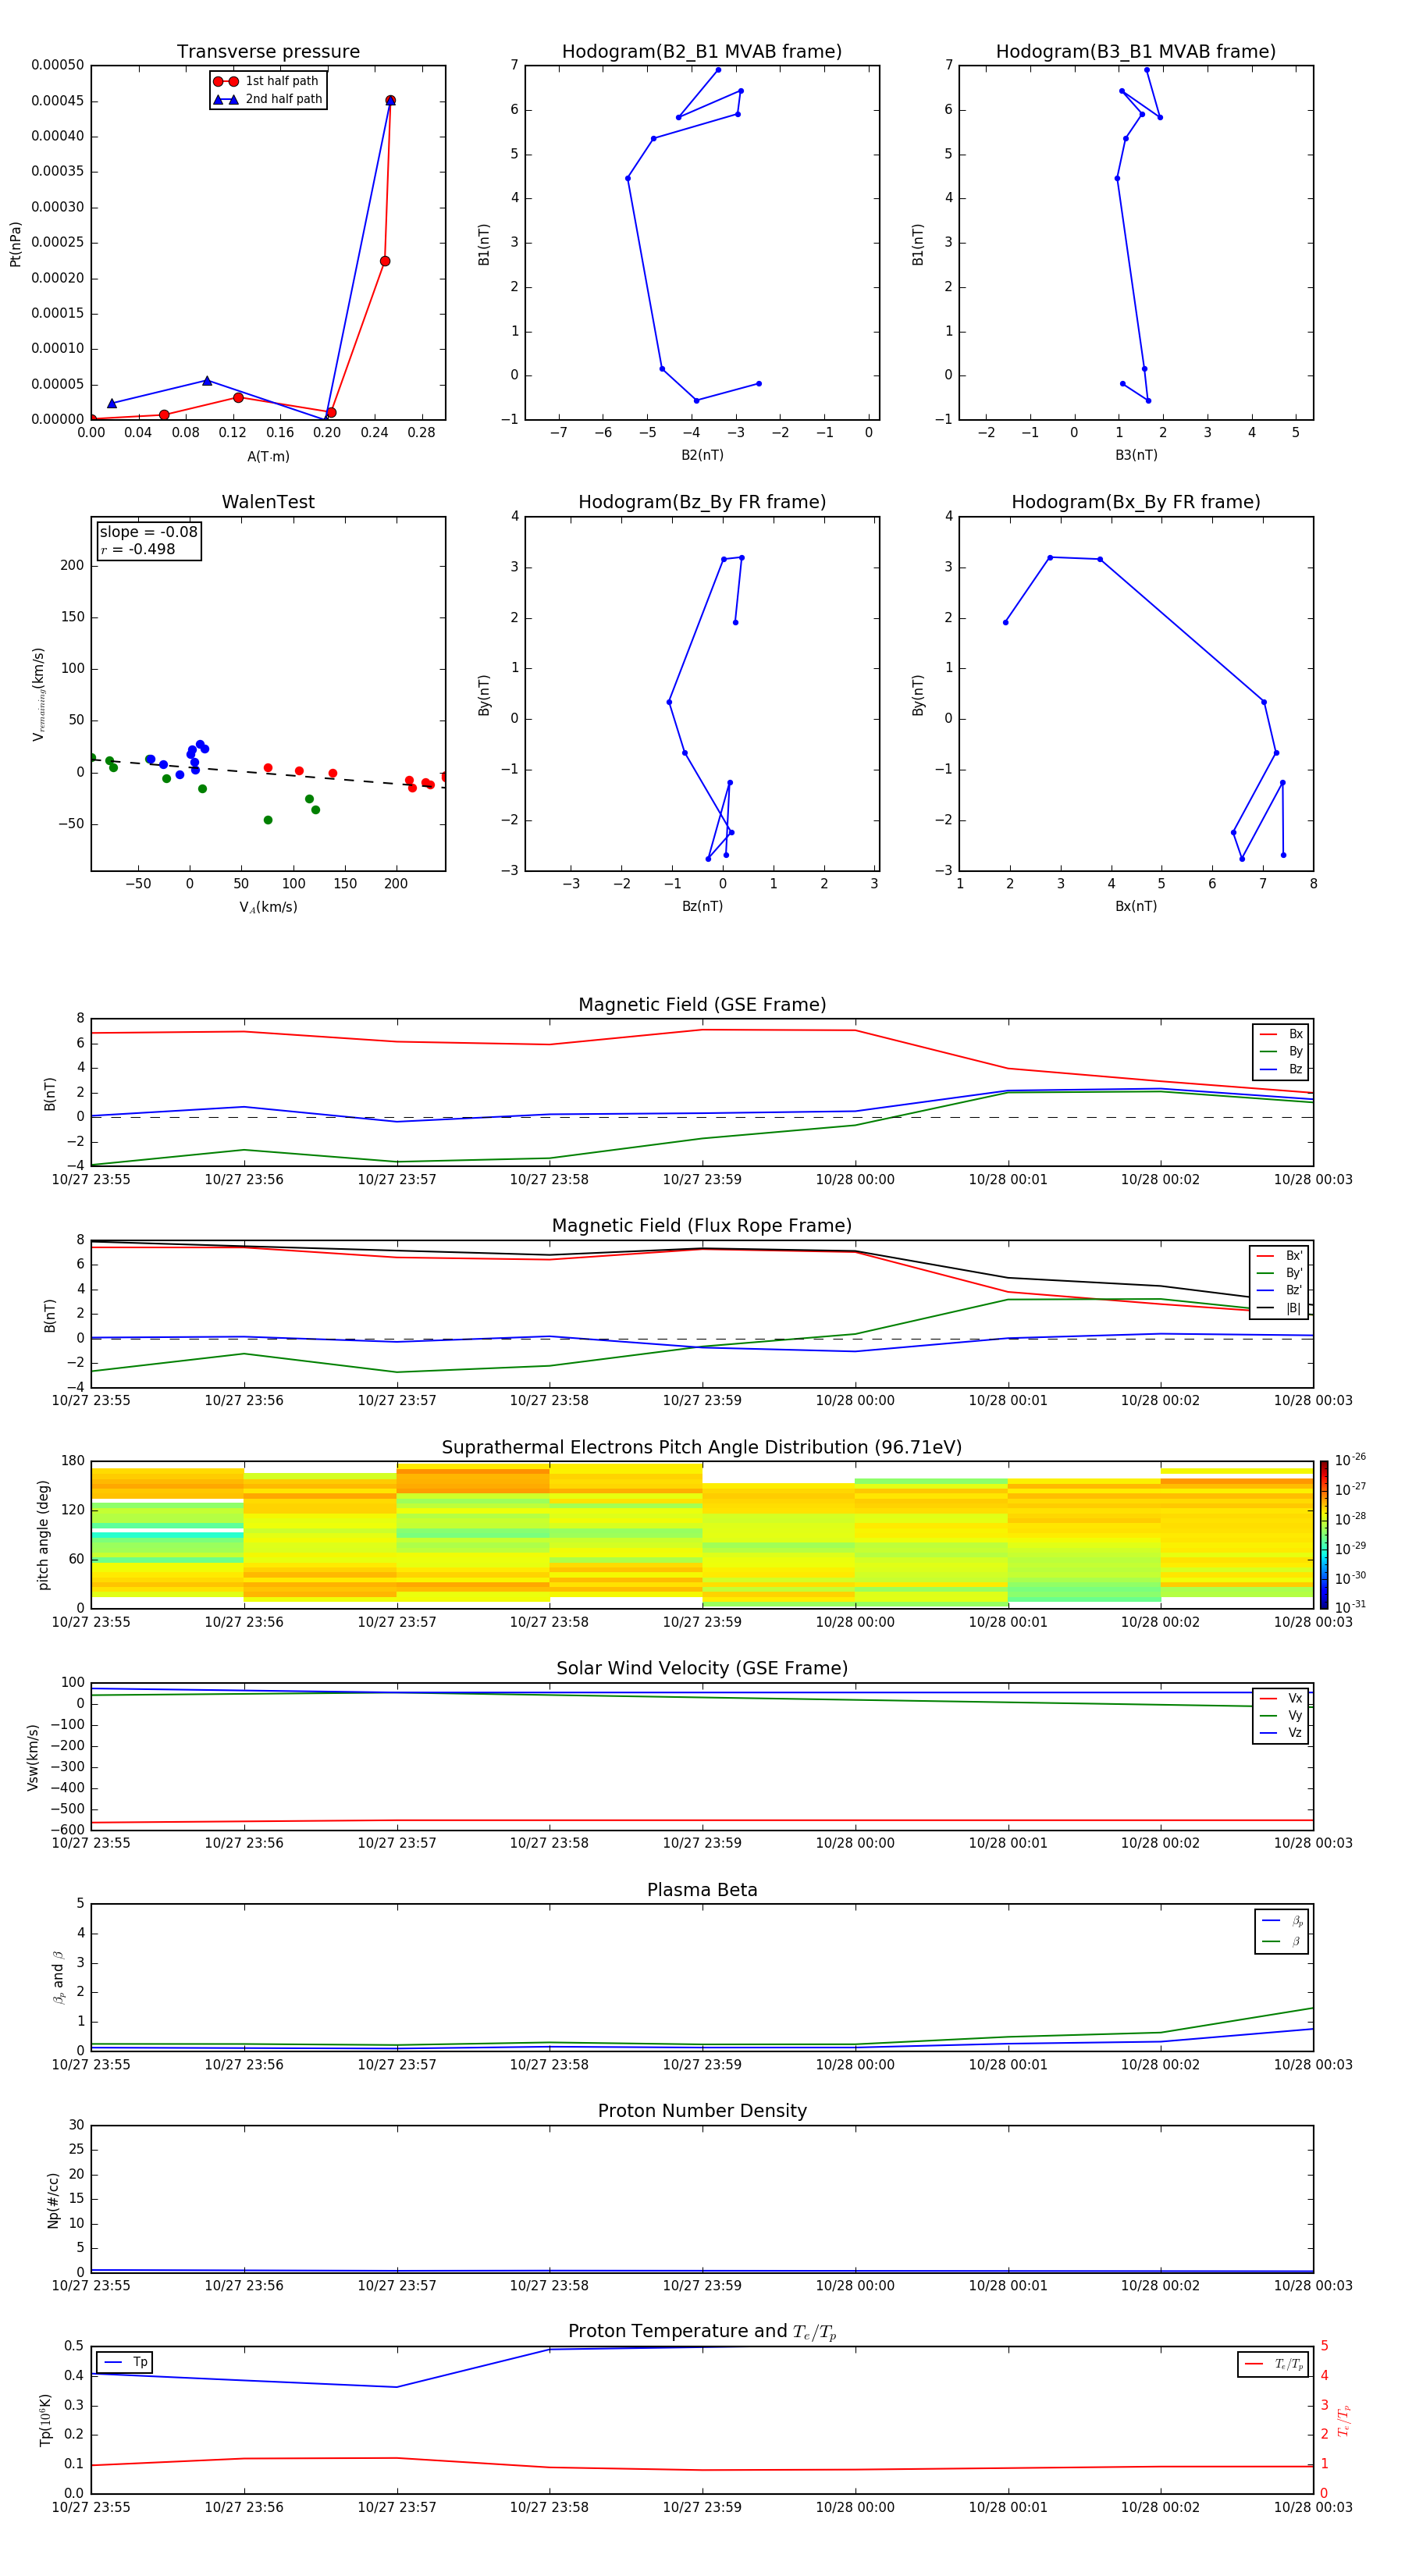The image size is (1405, 2576).
Task: Select the |B| legend entry in Flux Rope plot
Action: [x=1279, y=1308]
